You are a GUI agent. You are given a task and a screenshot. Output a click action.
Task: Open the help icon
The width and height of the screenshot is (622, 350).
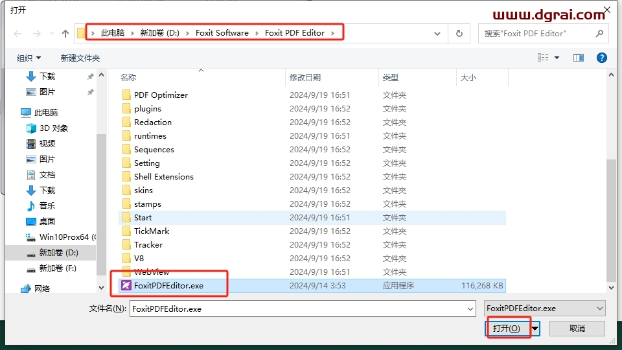(602, 58)
